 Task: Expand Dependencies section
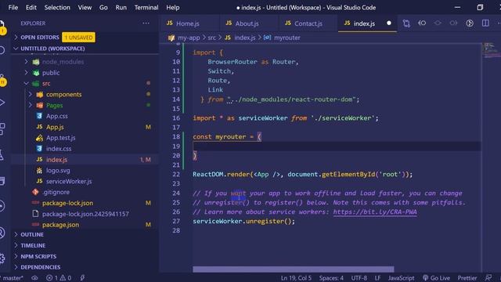(x=40, y=267)
